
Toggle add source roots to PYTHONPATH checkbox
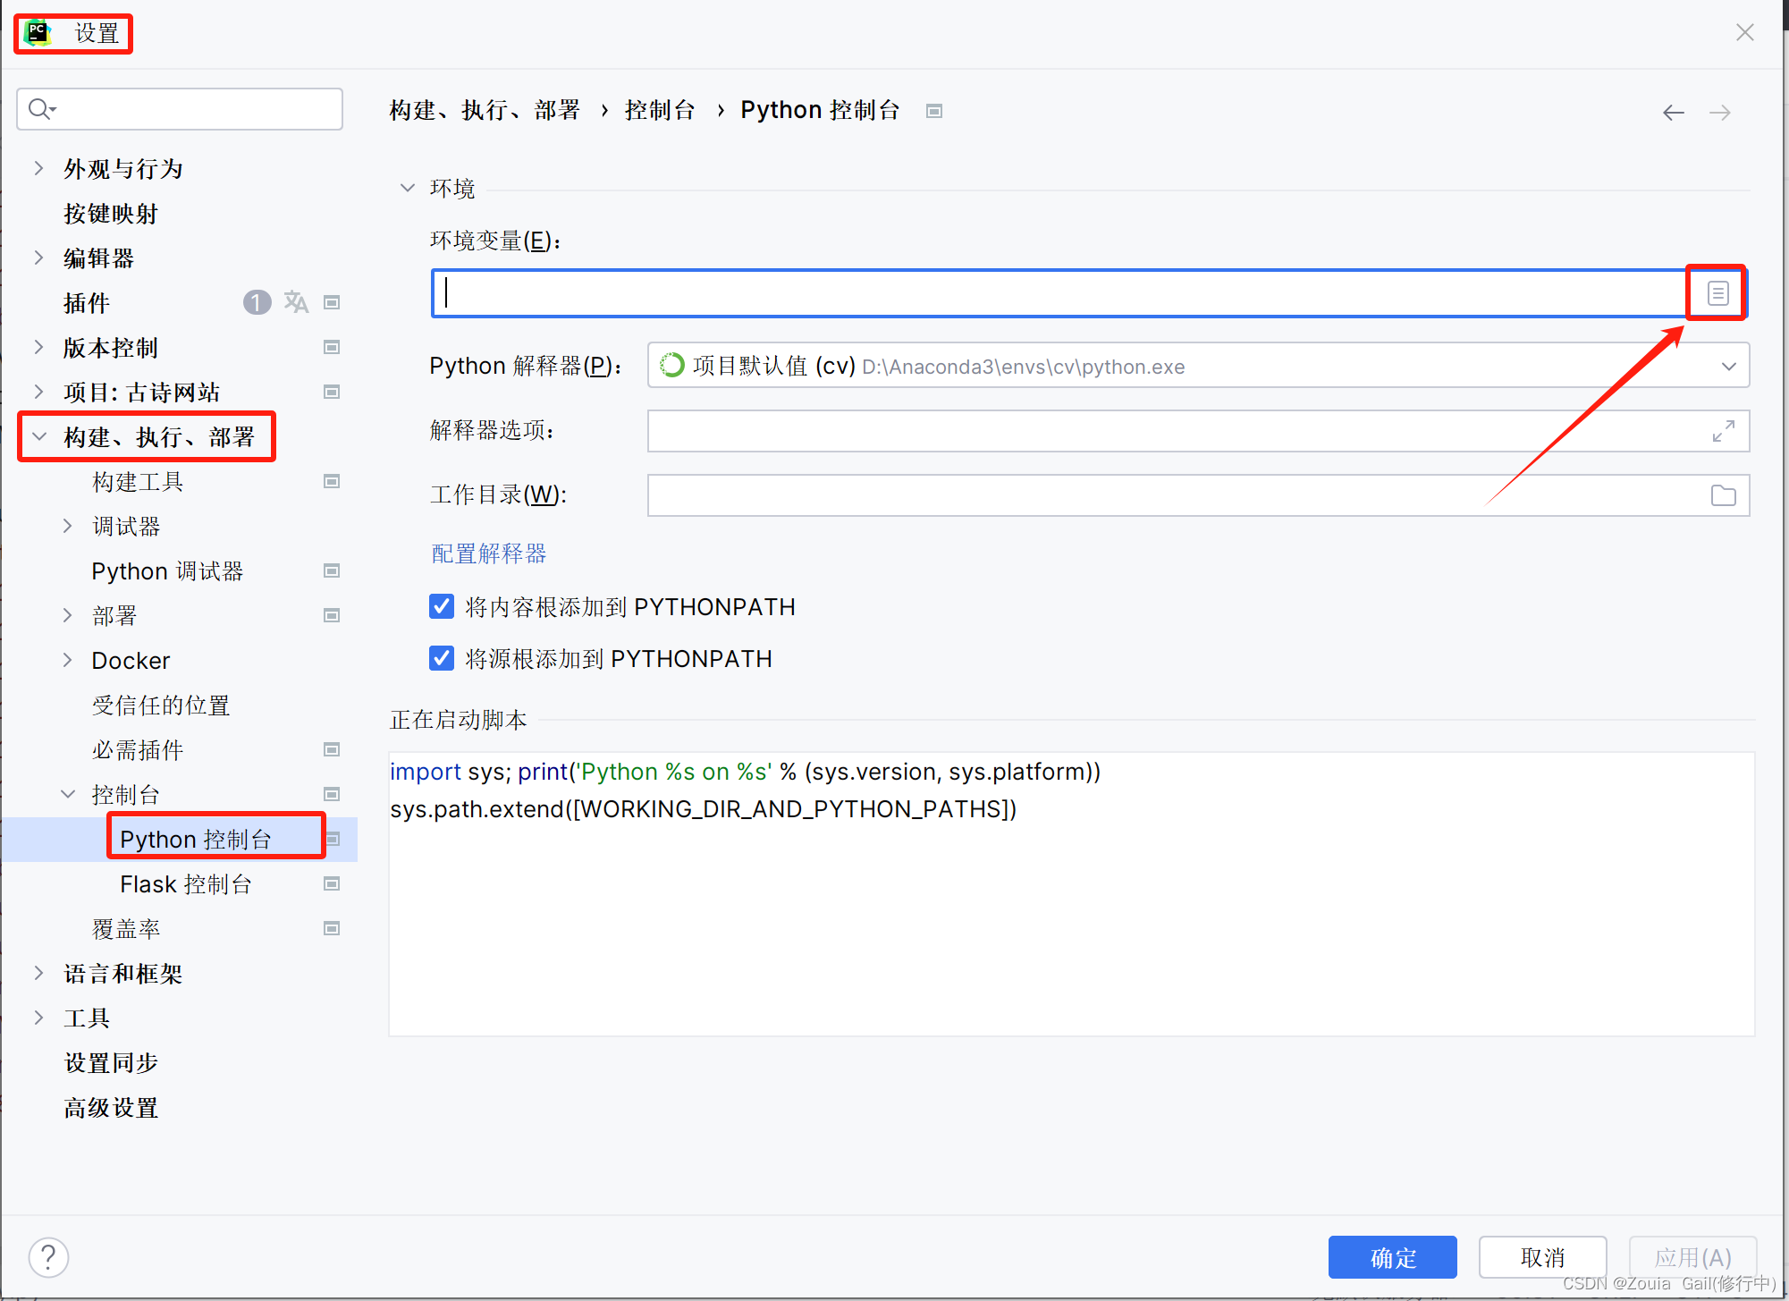click(x=442, y=658)
